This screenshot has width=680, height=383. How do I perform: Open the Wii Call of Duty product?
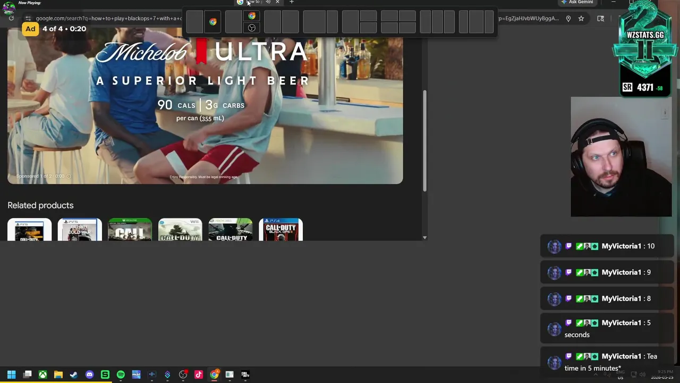[180, 229]
